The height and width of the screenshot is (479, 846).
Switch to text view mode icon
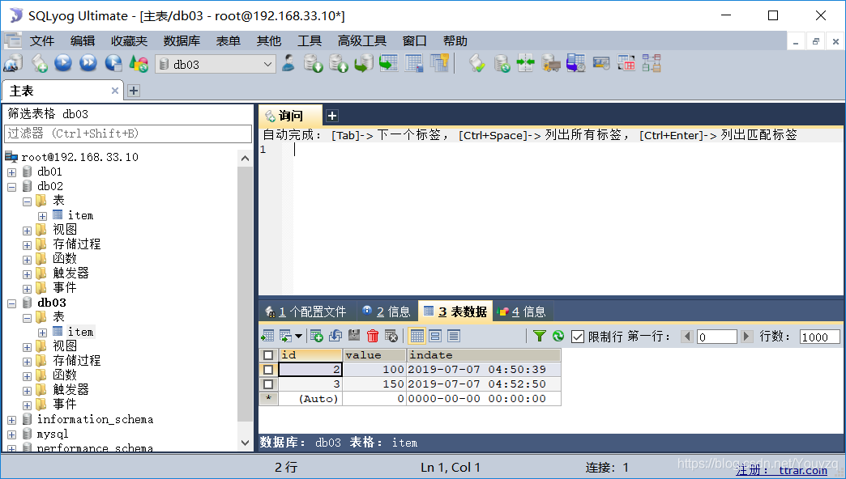pyautogui.click(x=454, y=337)
